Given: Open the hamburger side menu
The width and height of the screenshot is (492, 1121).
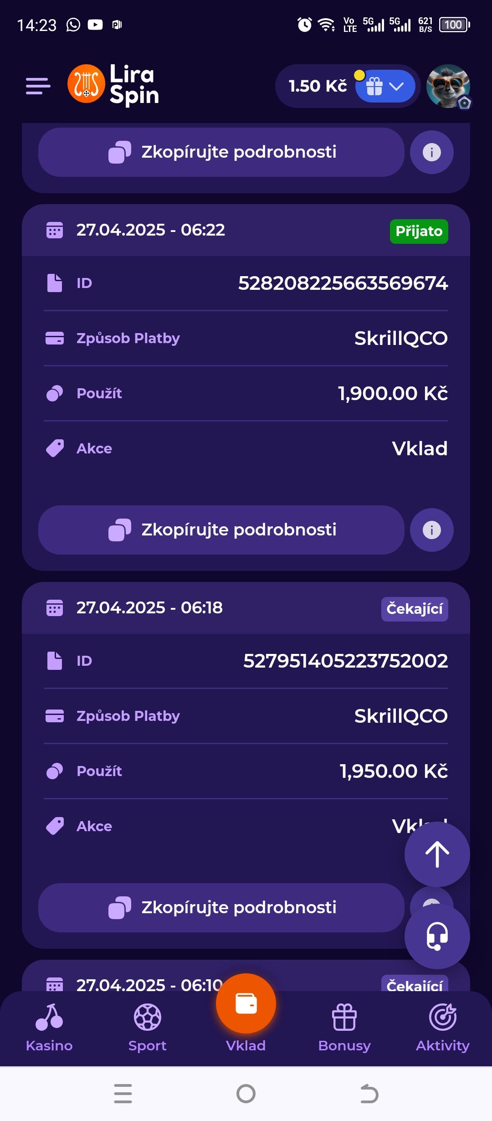Looking at the screenshot, I should pos(38,86).
